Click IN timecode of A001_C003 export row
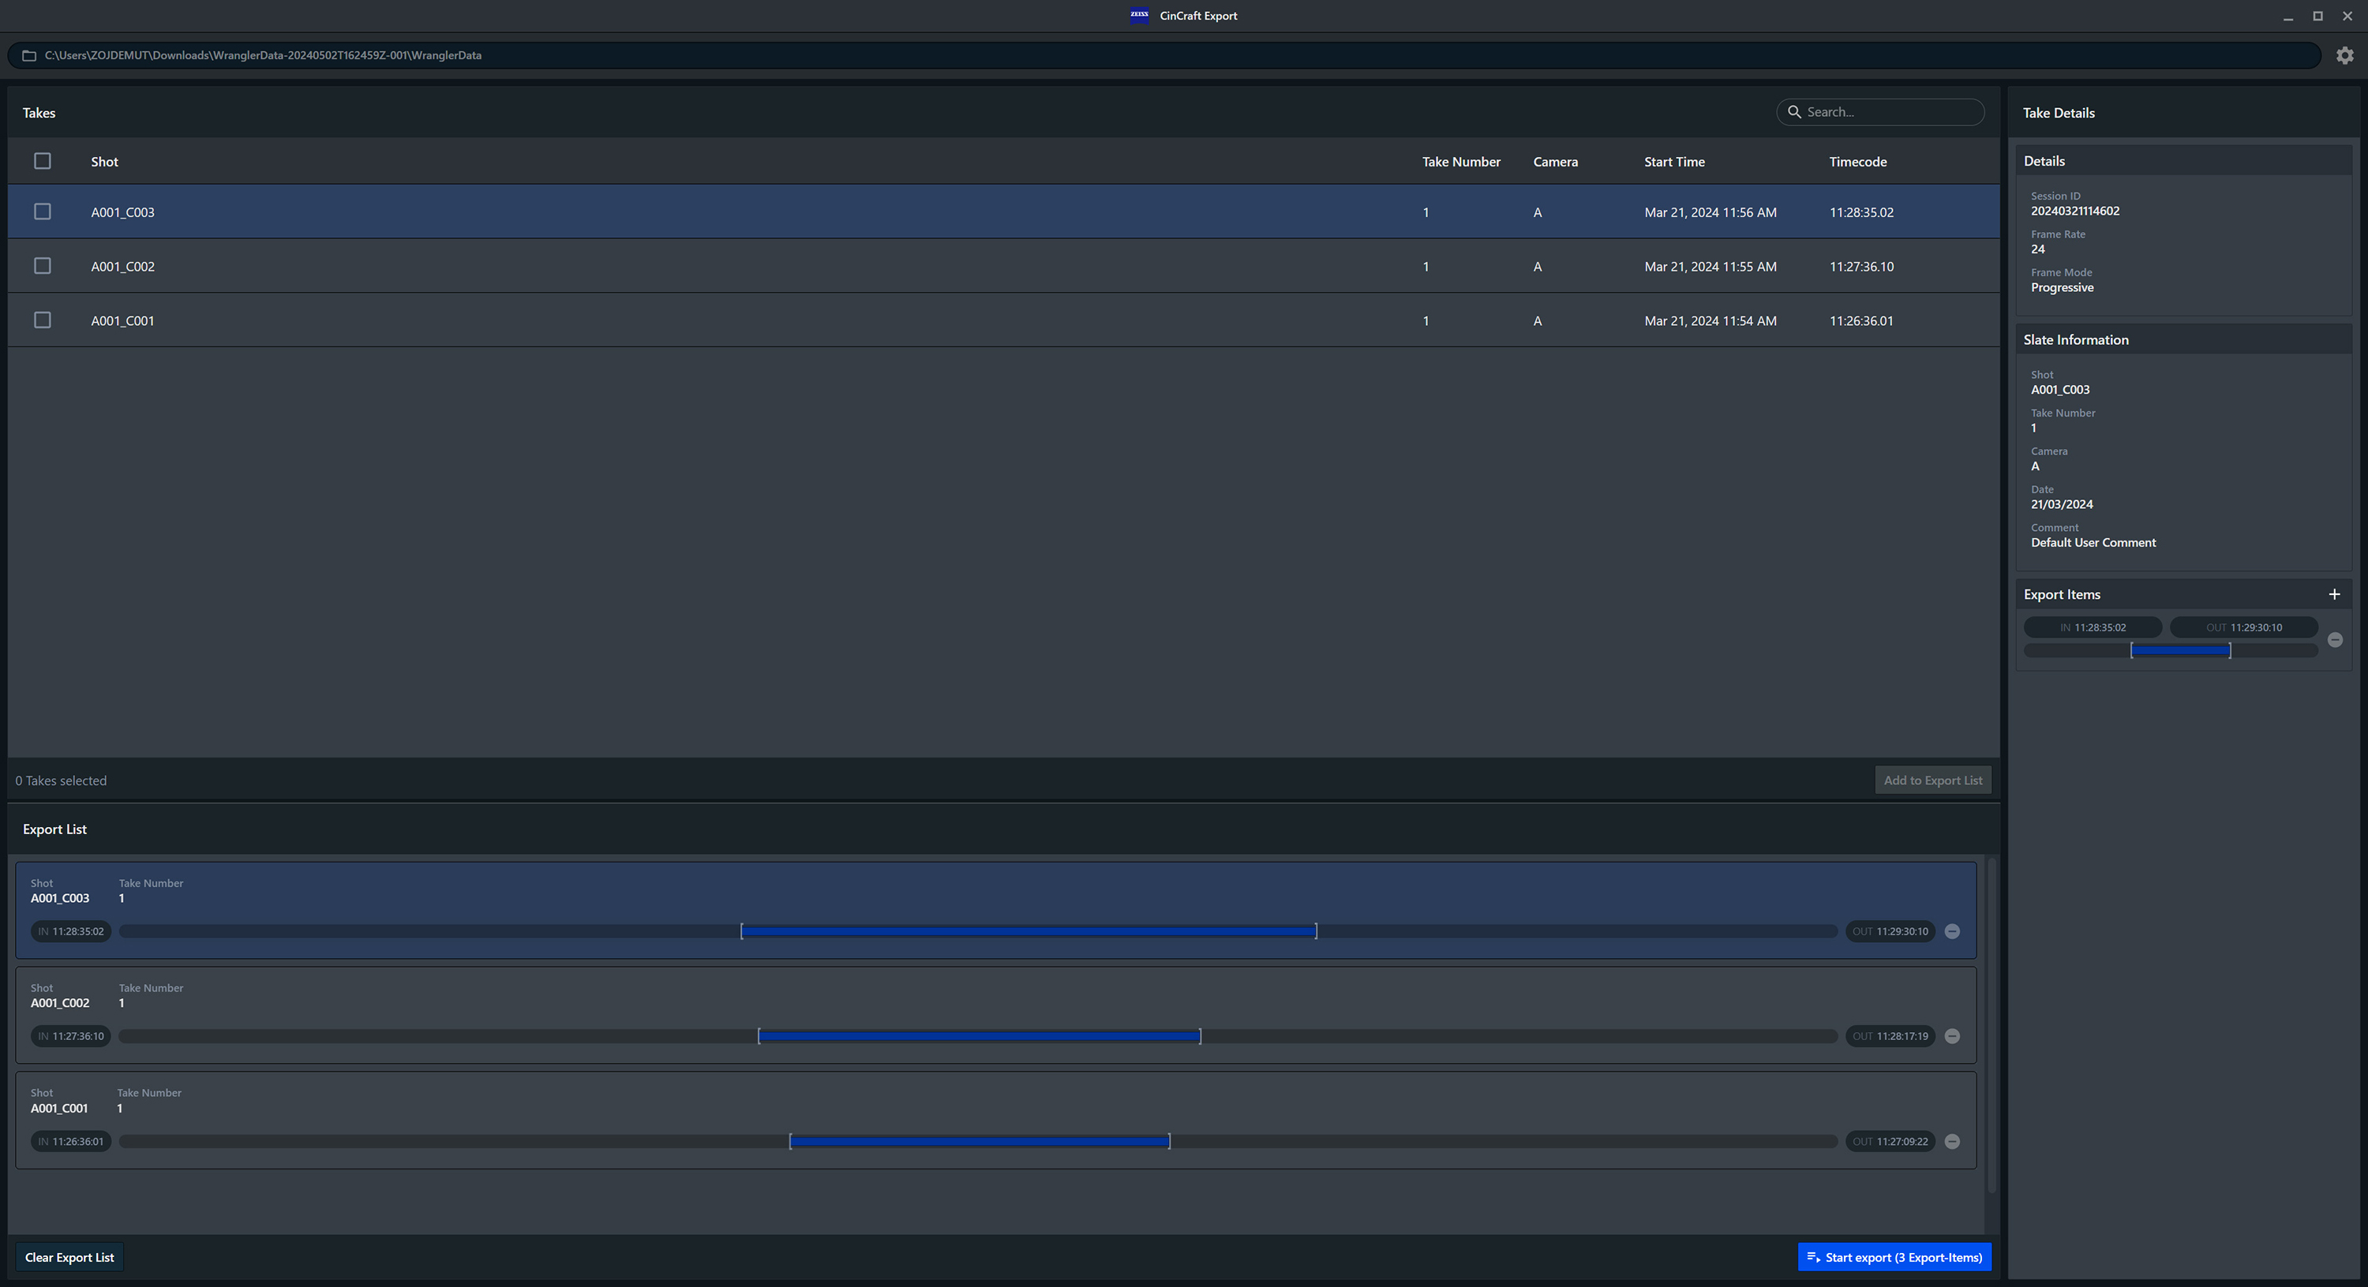This screenshot has height=1287, width=2368. (x=71, y=931)
